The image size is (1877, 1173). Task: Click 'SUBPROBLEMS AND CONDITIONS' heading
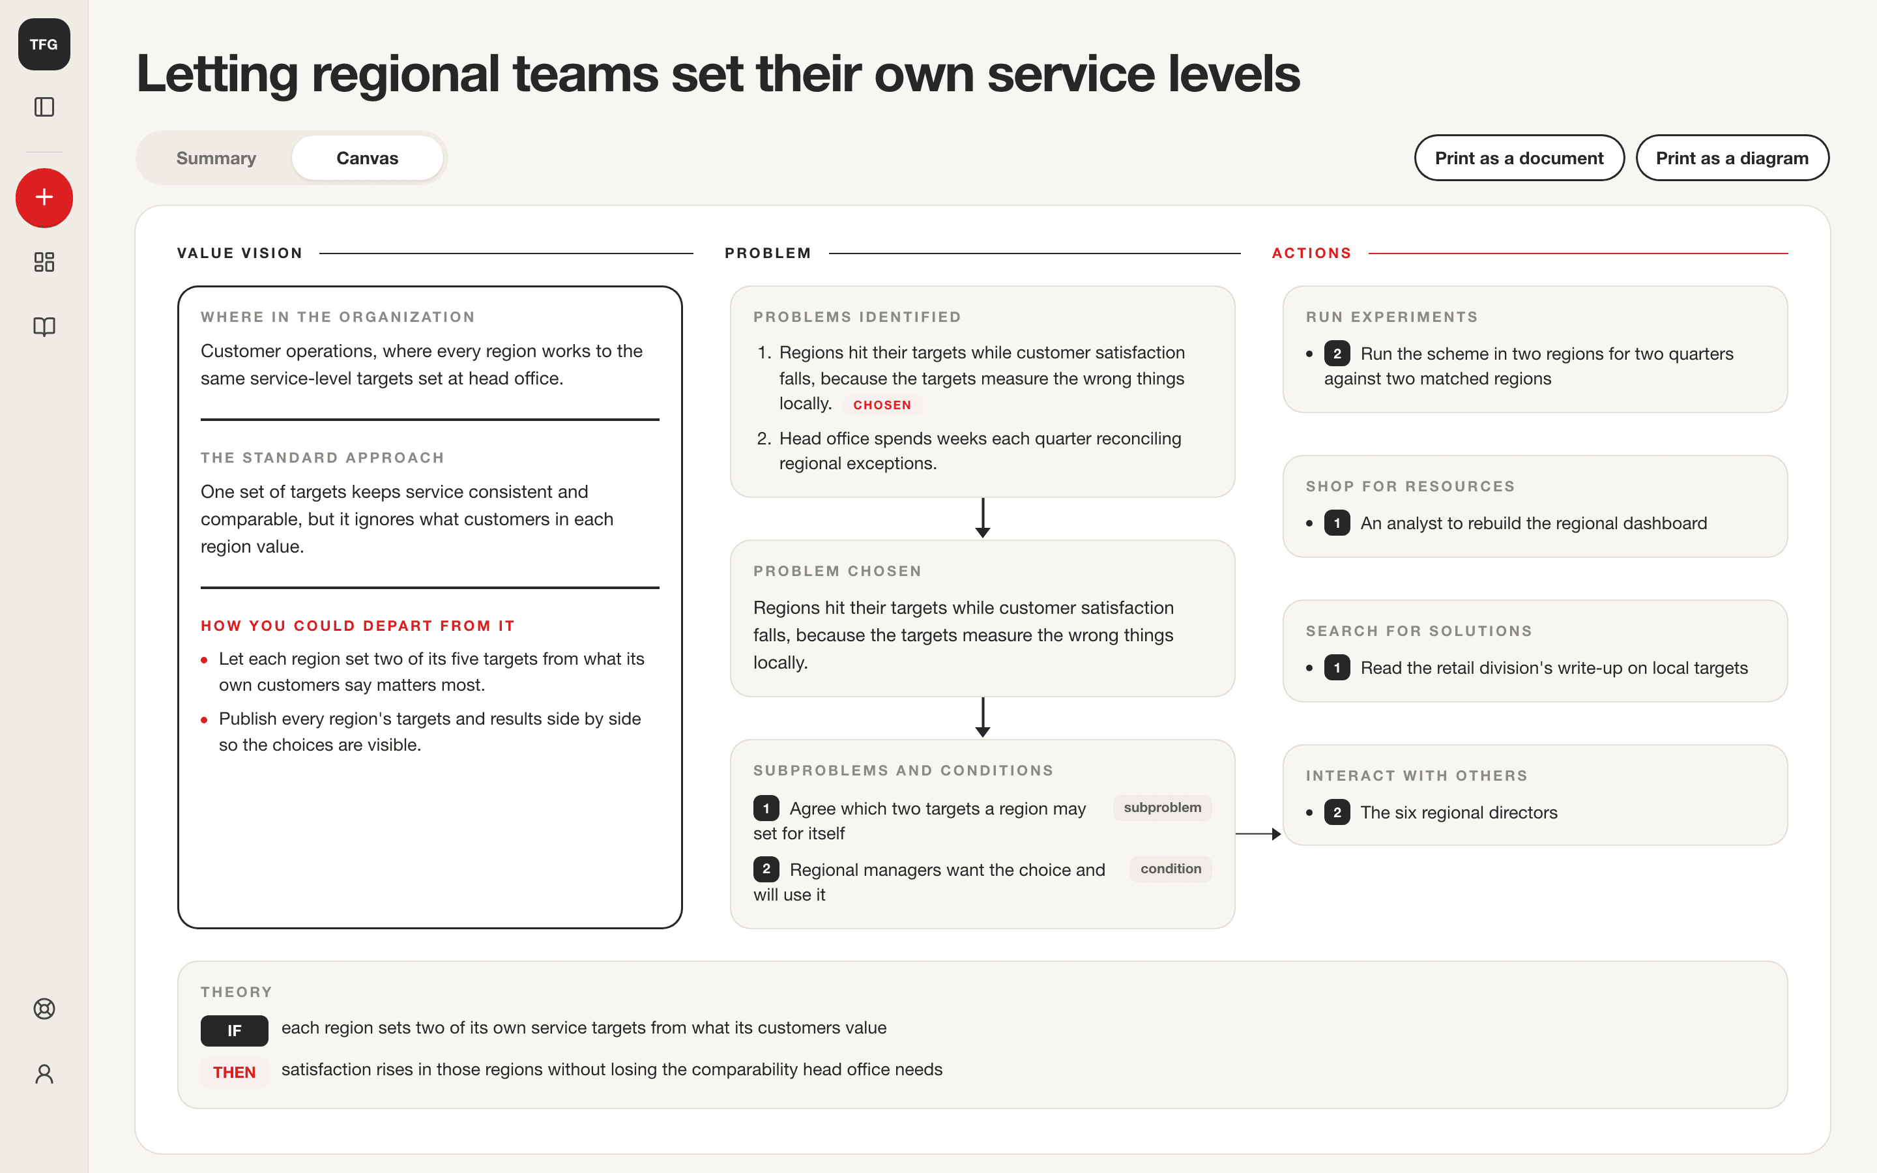[903, 770]
